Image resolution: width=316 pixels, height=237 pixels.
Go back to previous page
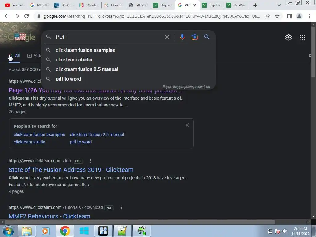tap(7, 16)
